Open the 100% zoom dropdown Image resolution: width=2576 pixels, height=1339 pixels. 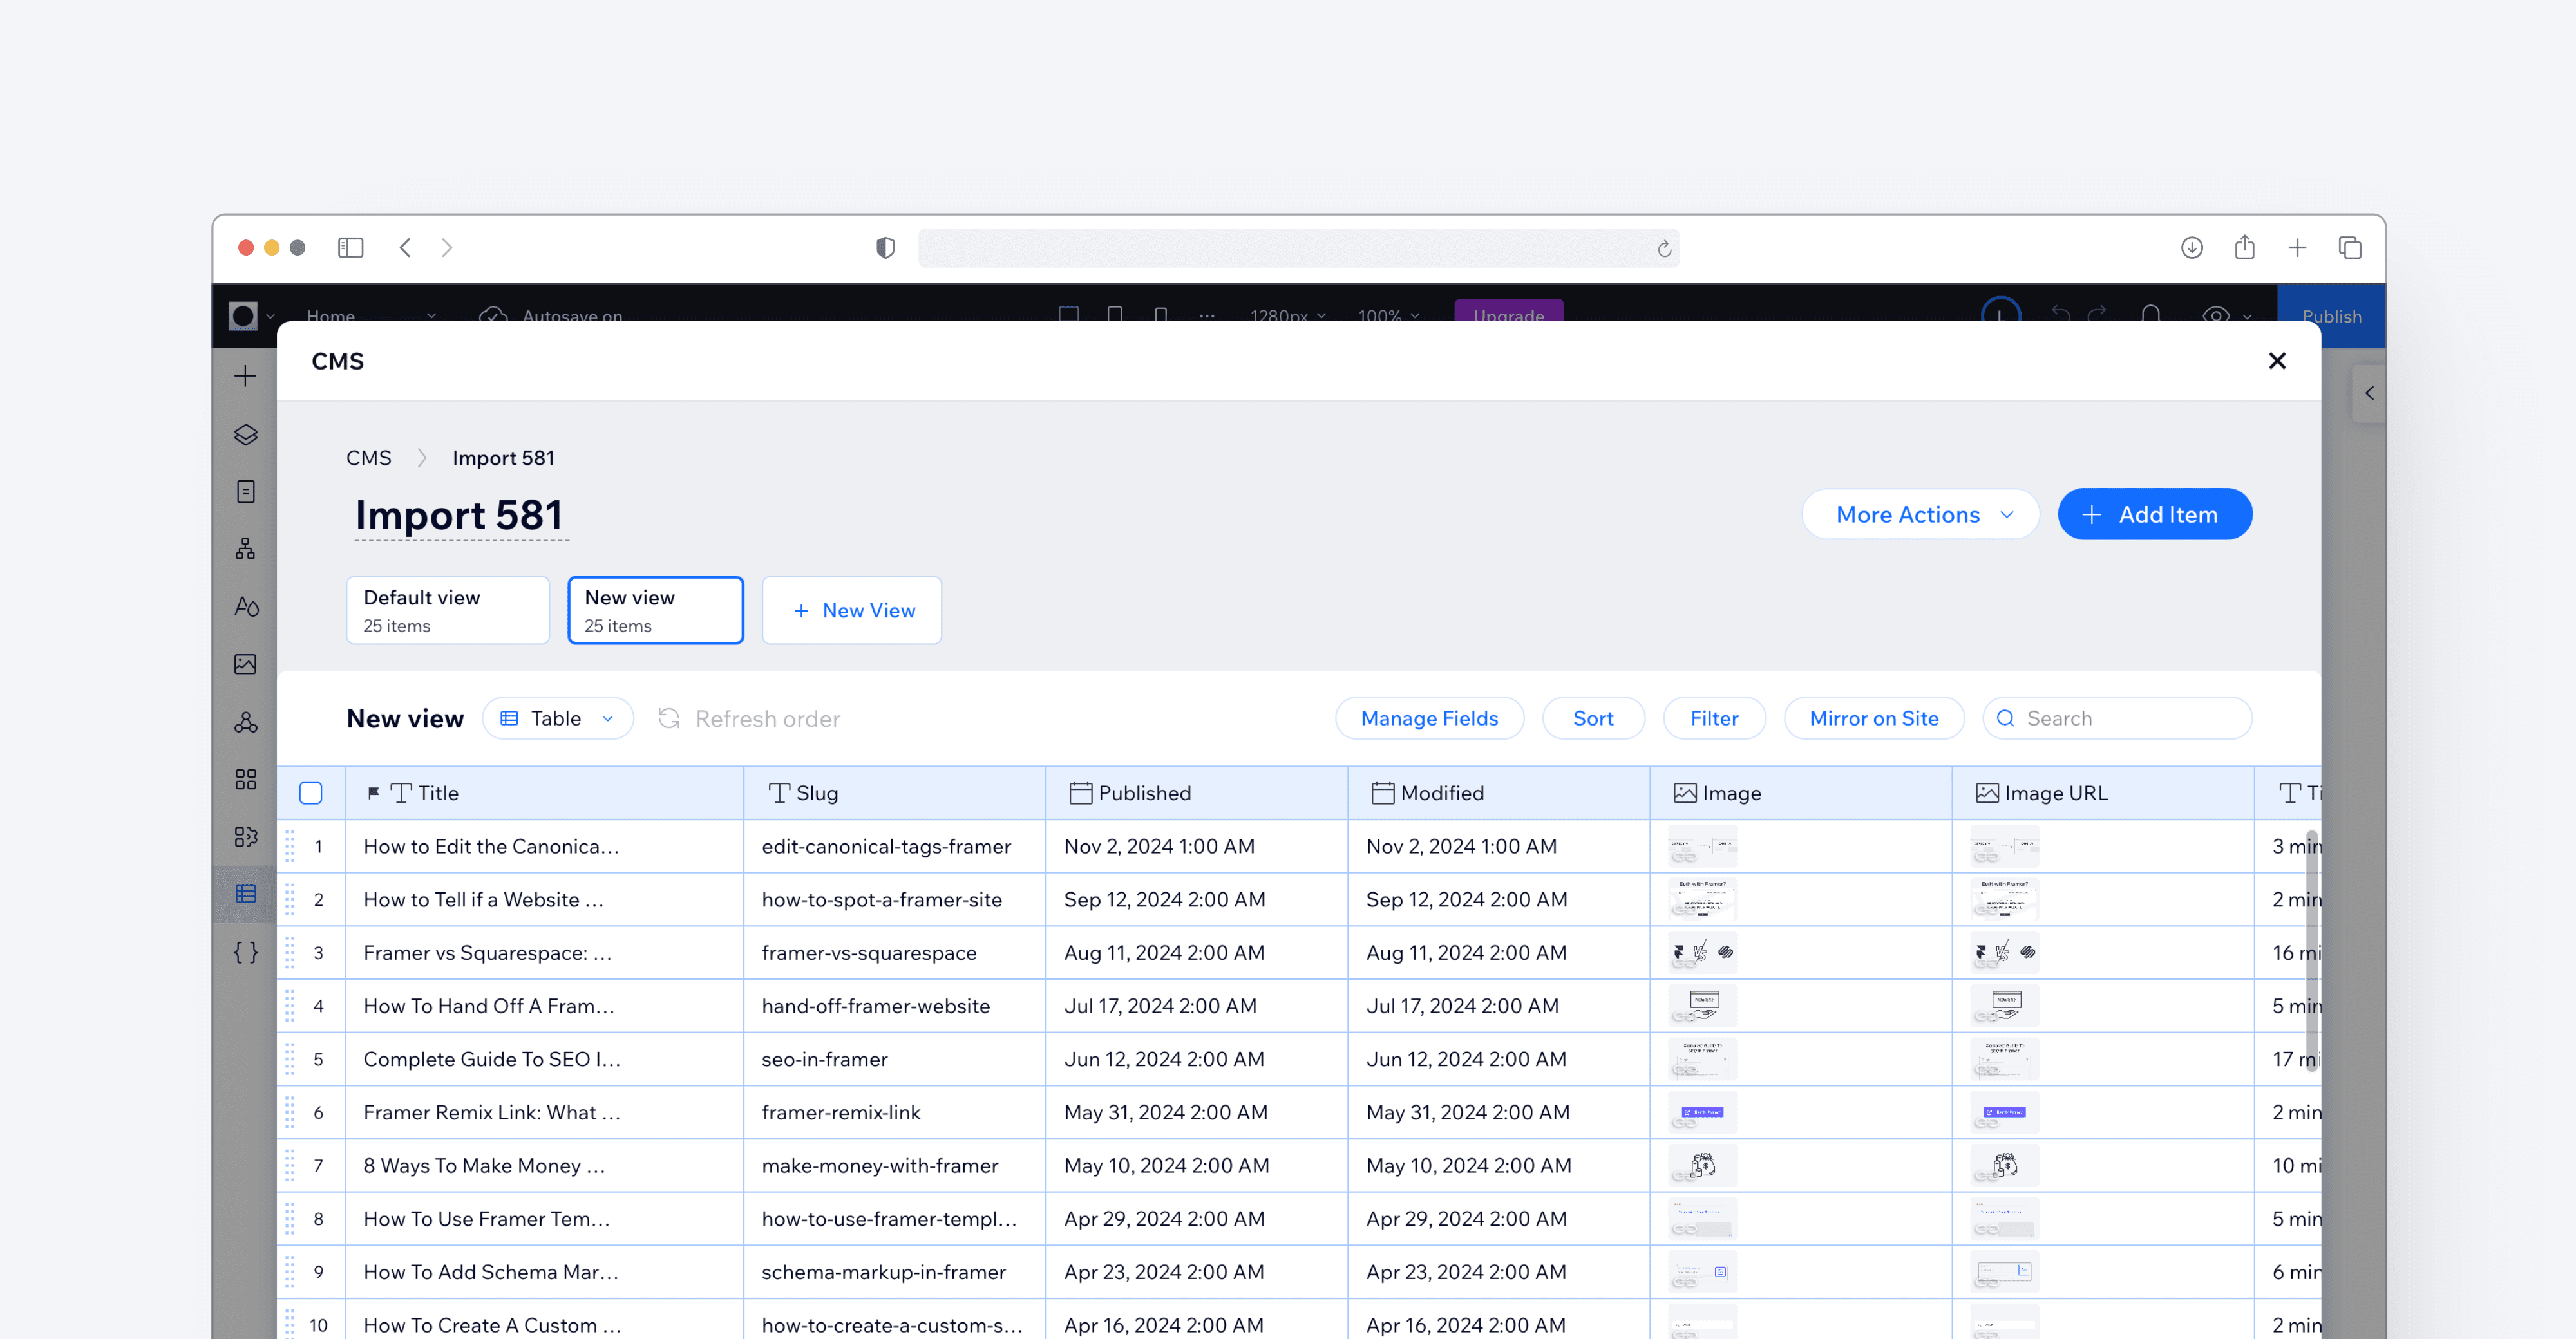pos(1388,315)
